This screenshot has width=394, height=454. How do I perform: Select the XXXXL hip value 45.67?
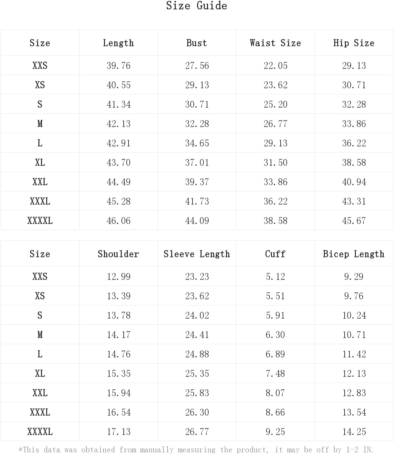pos(354,221)
